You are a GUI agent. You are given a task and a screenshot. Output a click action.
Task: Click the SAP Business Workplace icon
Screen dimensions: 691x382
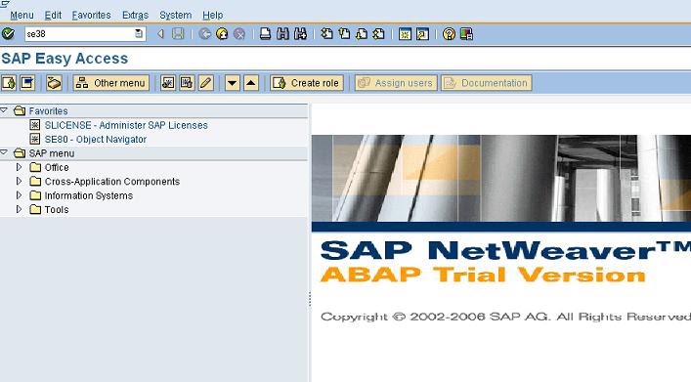pos(54,83)
